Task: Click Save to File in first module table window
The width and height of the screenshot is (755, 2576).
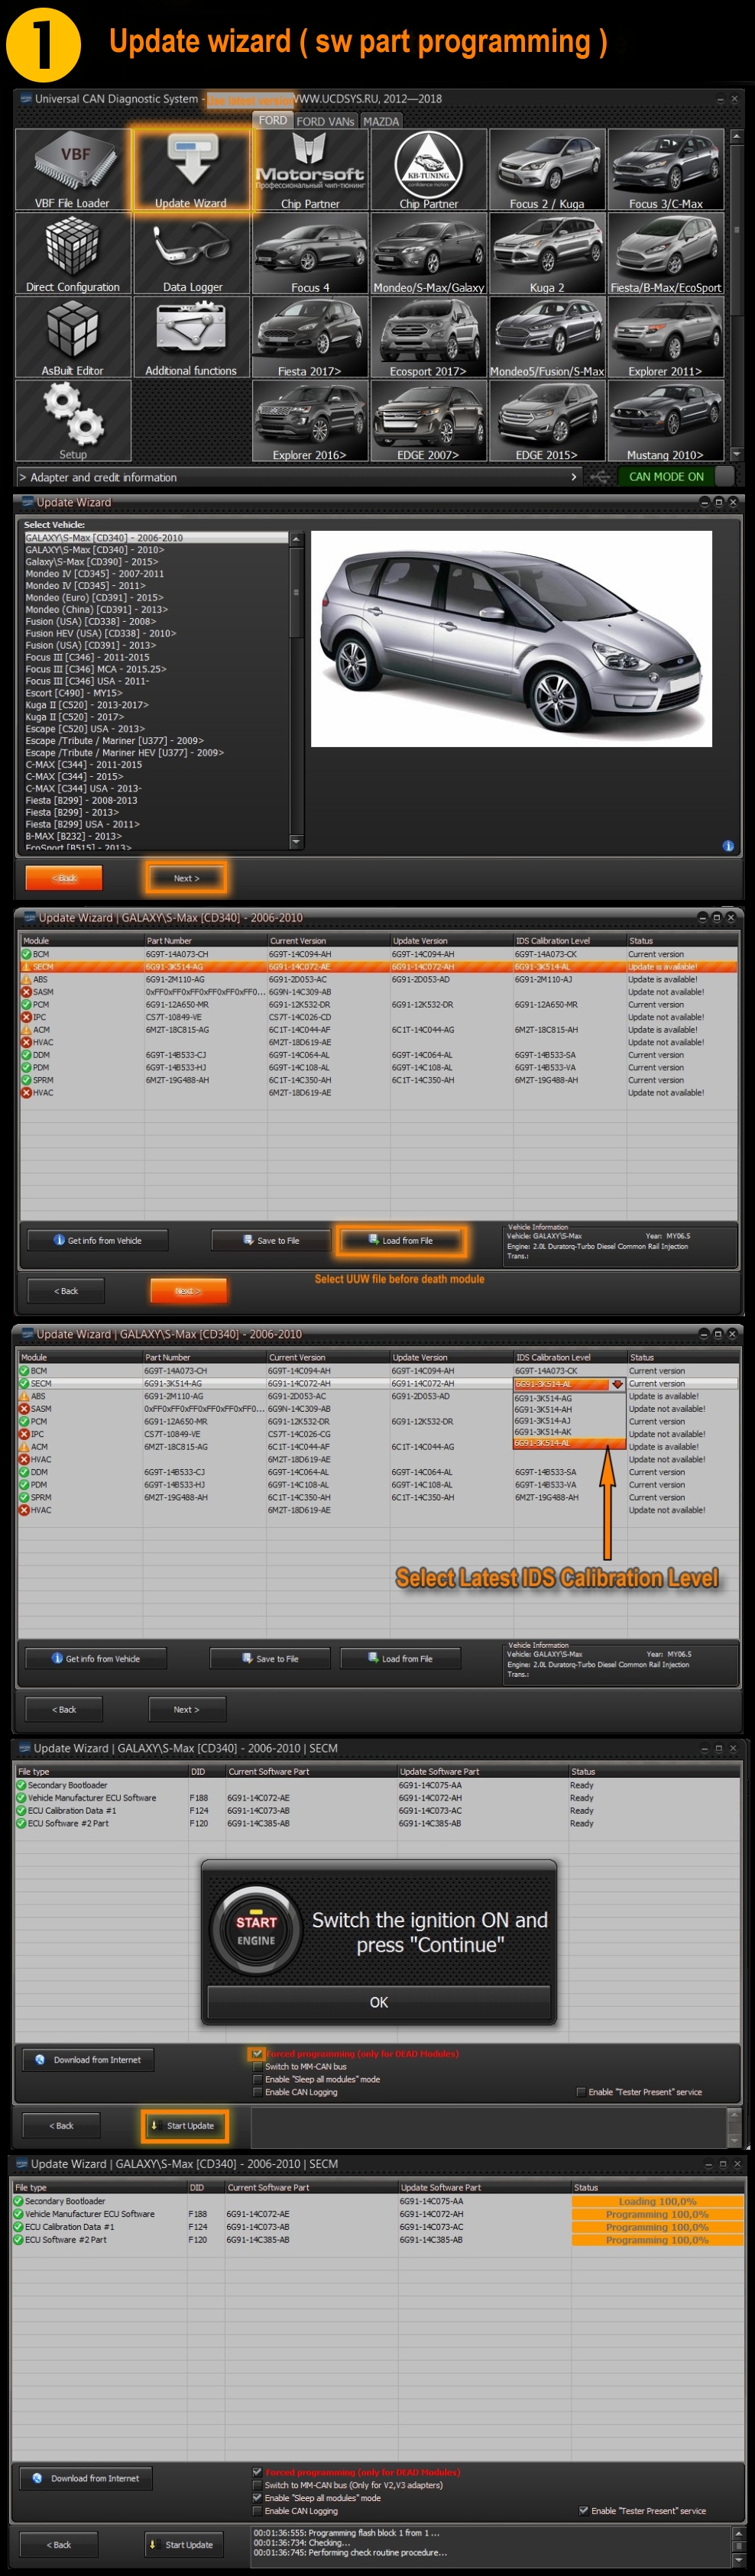Action: 271,1240
